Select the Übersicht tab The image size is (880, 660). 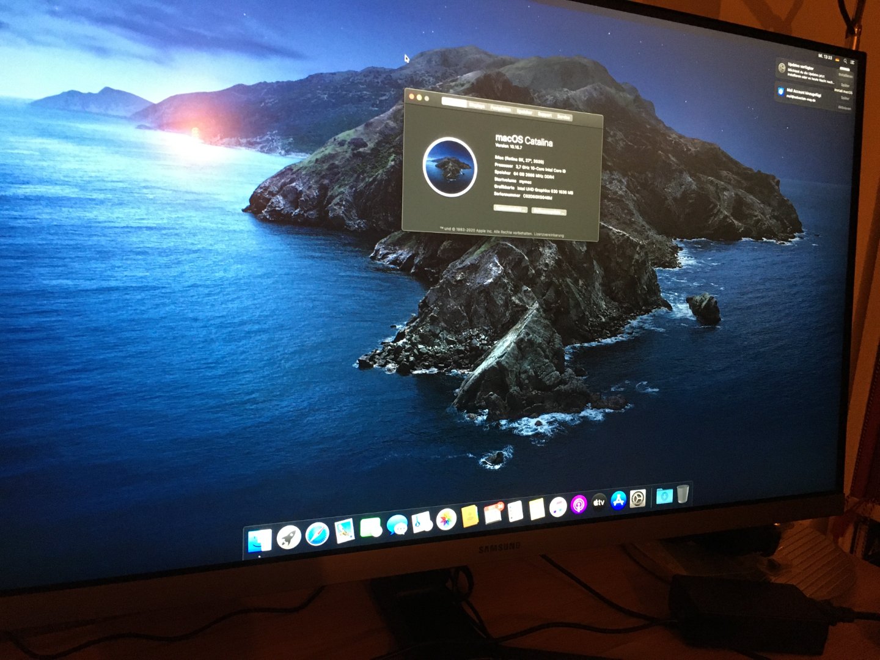(x=454, y=102)
